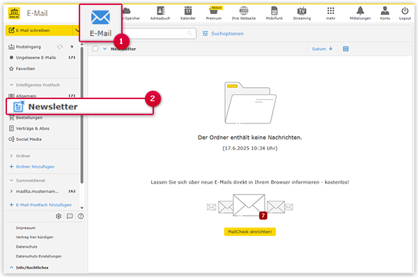
Task: Open the E-Mail envelope icon in top navigation
Action: (x=100, y=17)
